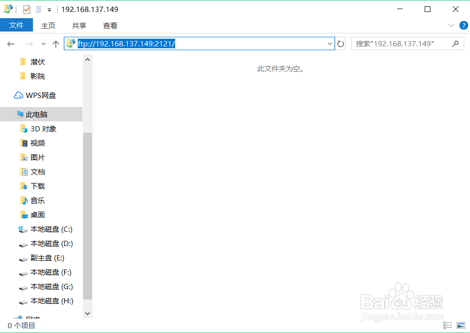
Task: Navigate up one folder level
Action: pos(55,43)
